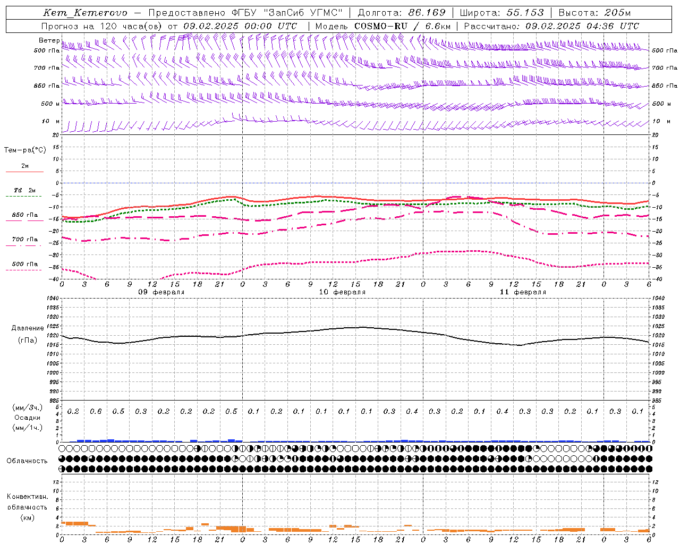Click the 'Облачность' cloud cover label

(x=27, y=461)
